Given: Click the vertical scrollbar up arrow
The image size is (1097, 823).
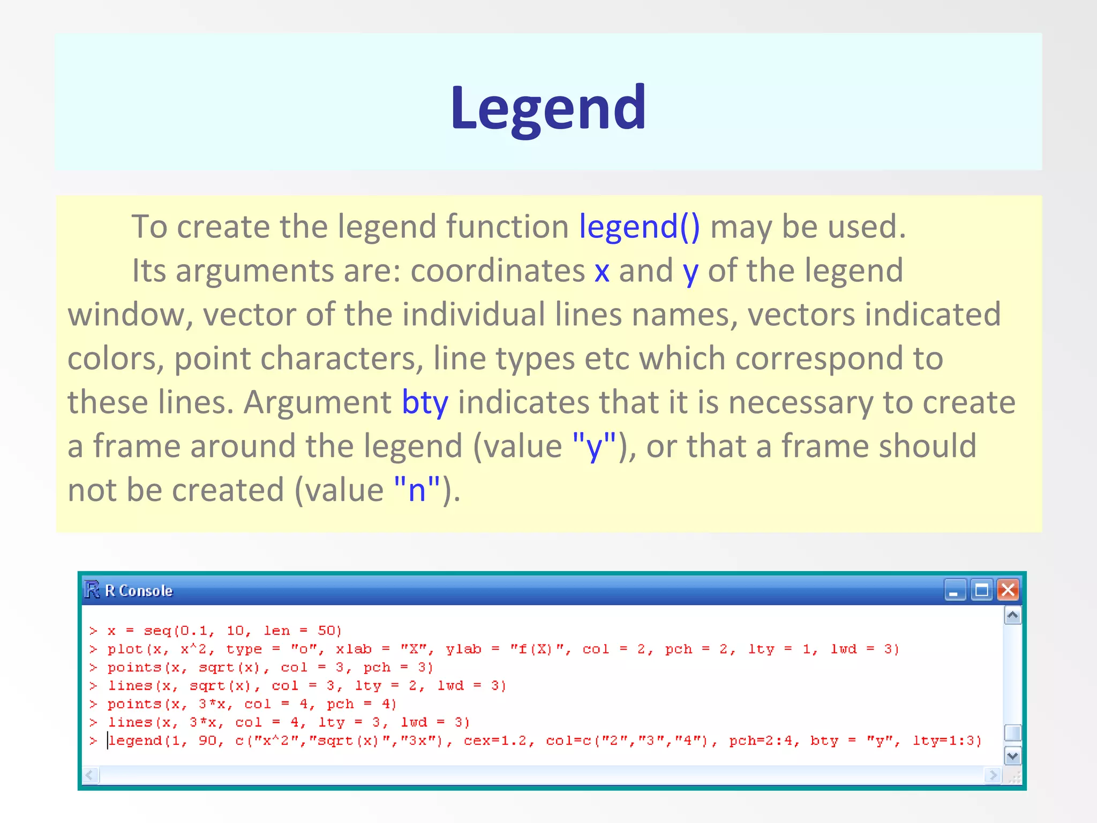Looking at the screenshot, I should 1012,616.
